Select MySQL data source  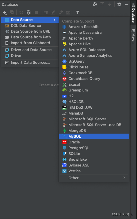[94, 136]
